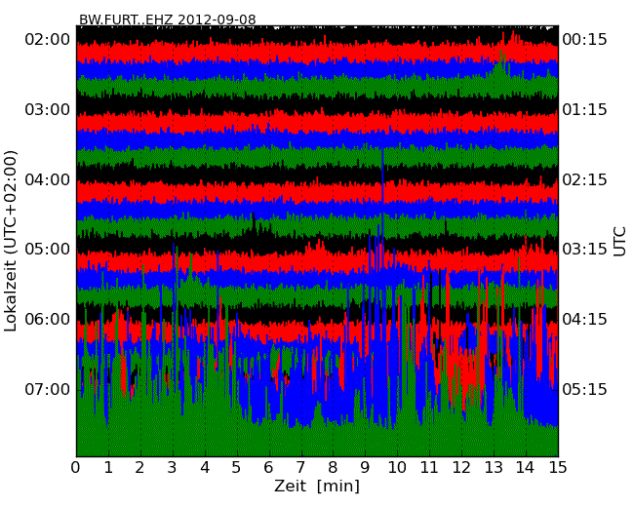Click the Lokalzeit (UTC+02:00) axis label
The height and width of the screenshot is (507, 634).
(x=11, y=241)
